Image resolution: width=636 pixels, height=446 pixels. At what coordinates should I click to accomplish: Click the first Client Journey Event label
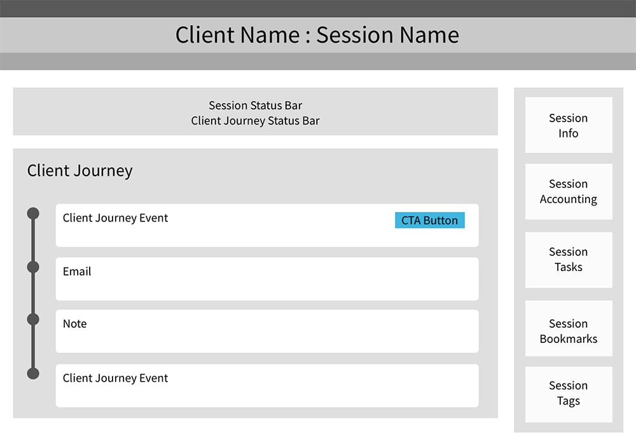(x=115, y=218)
